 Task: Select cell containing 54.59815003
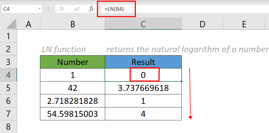tap(72, 114)
